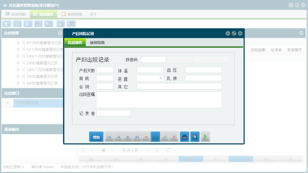
Task: Click the 拼音码 input field
Action: point(154,59)
